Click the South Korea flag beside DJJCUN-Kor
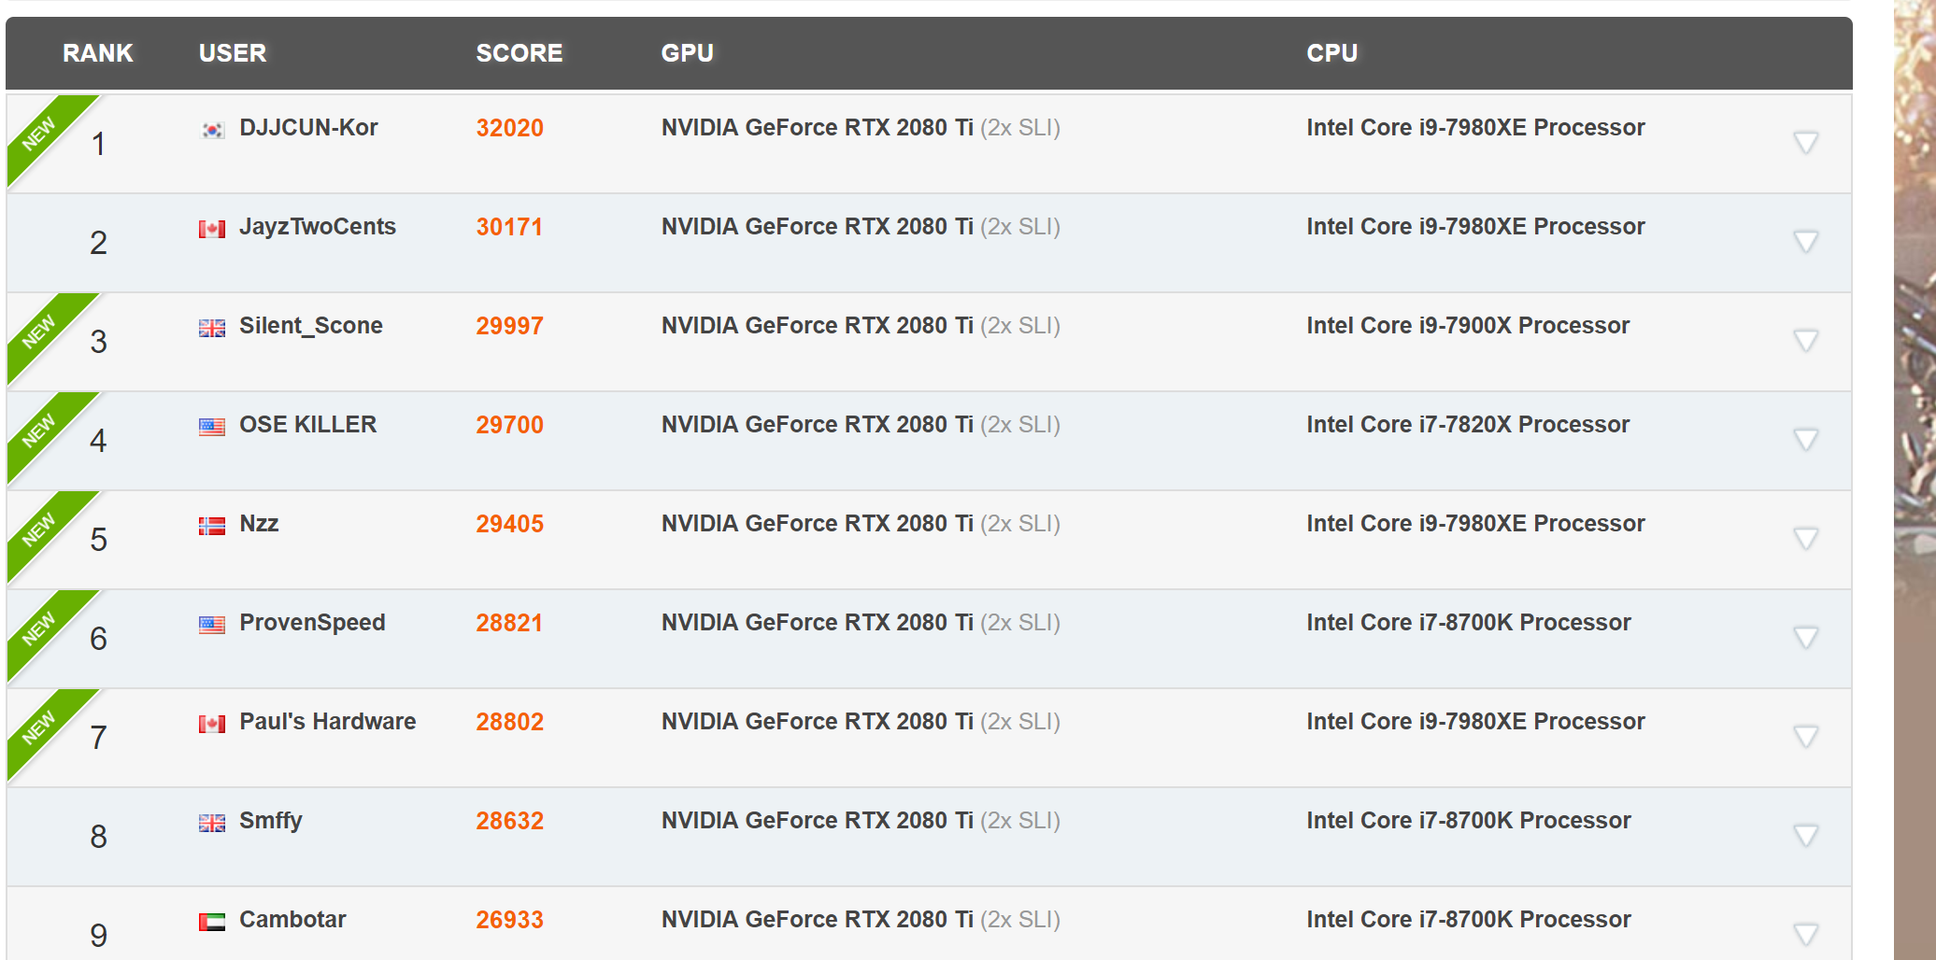This screenshot has height=960, width=1936. (212, 130)
